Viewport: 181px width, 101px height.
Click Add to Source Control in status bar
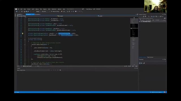pos(156,92)
